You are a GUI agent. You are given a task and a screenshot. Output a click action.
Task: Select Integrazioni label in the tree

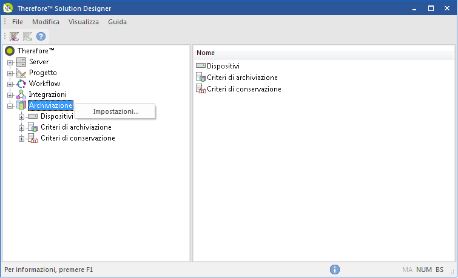tap(47, 94)
